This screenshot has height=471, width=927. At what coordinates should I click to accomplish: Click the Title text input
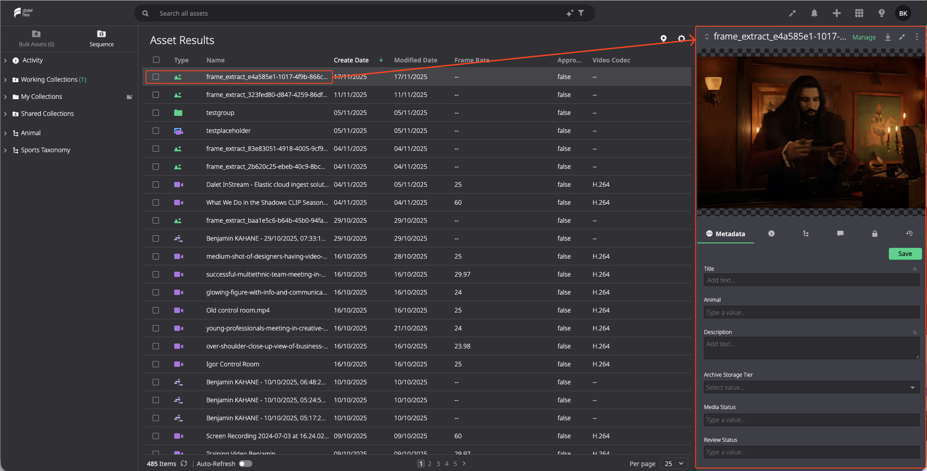pyautogui.click(x=812, y=280)
